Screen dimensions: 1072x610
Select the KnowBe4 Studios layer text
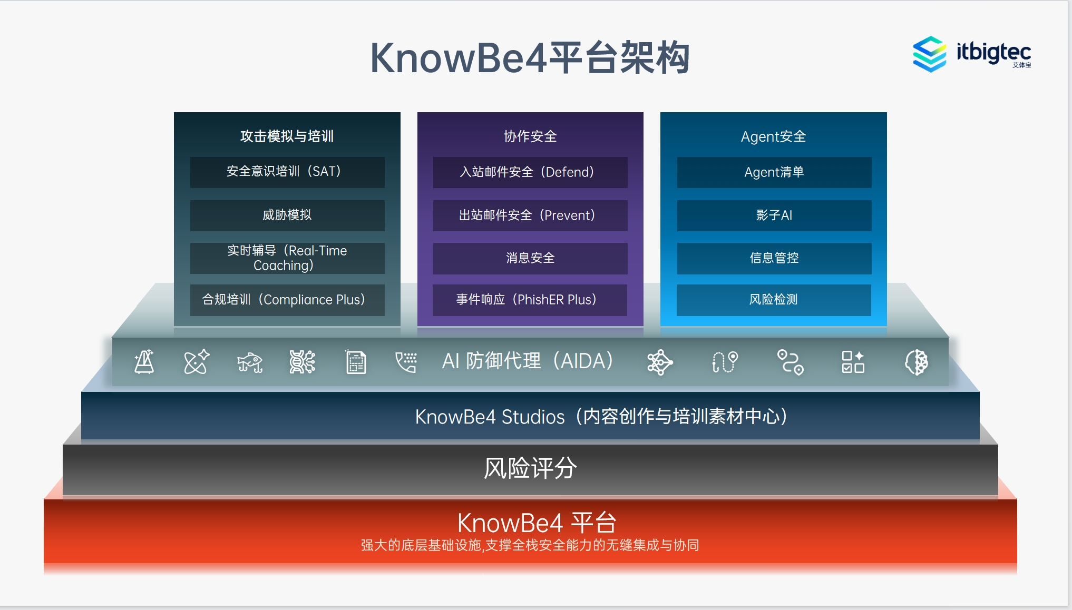pyautogui.click(x=602, y=417)
